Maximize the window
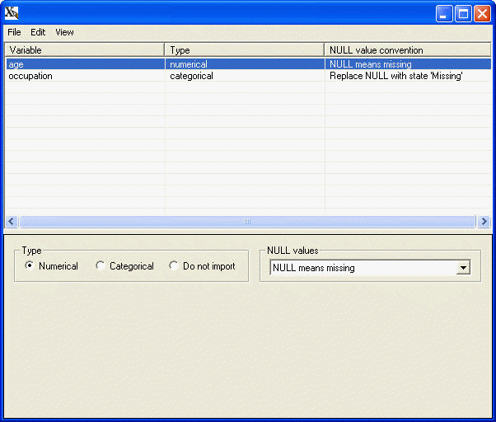 pyautogui.click(x=463, y=13)
